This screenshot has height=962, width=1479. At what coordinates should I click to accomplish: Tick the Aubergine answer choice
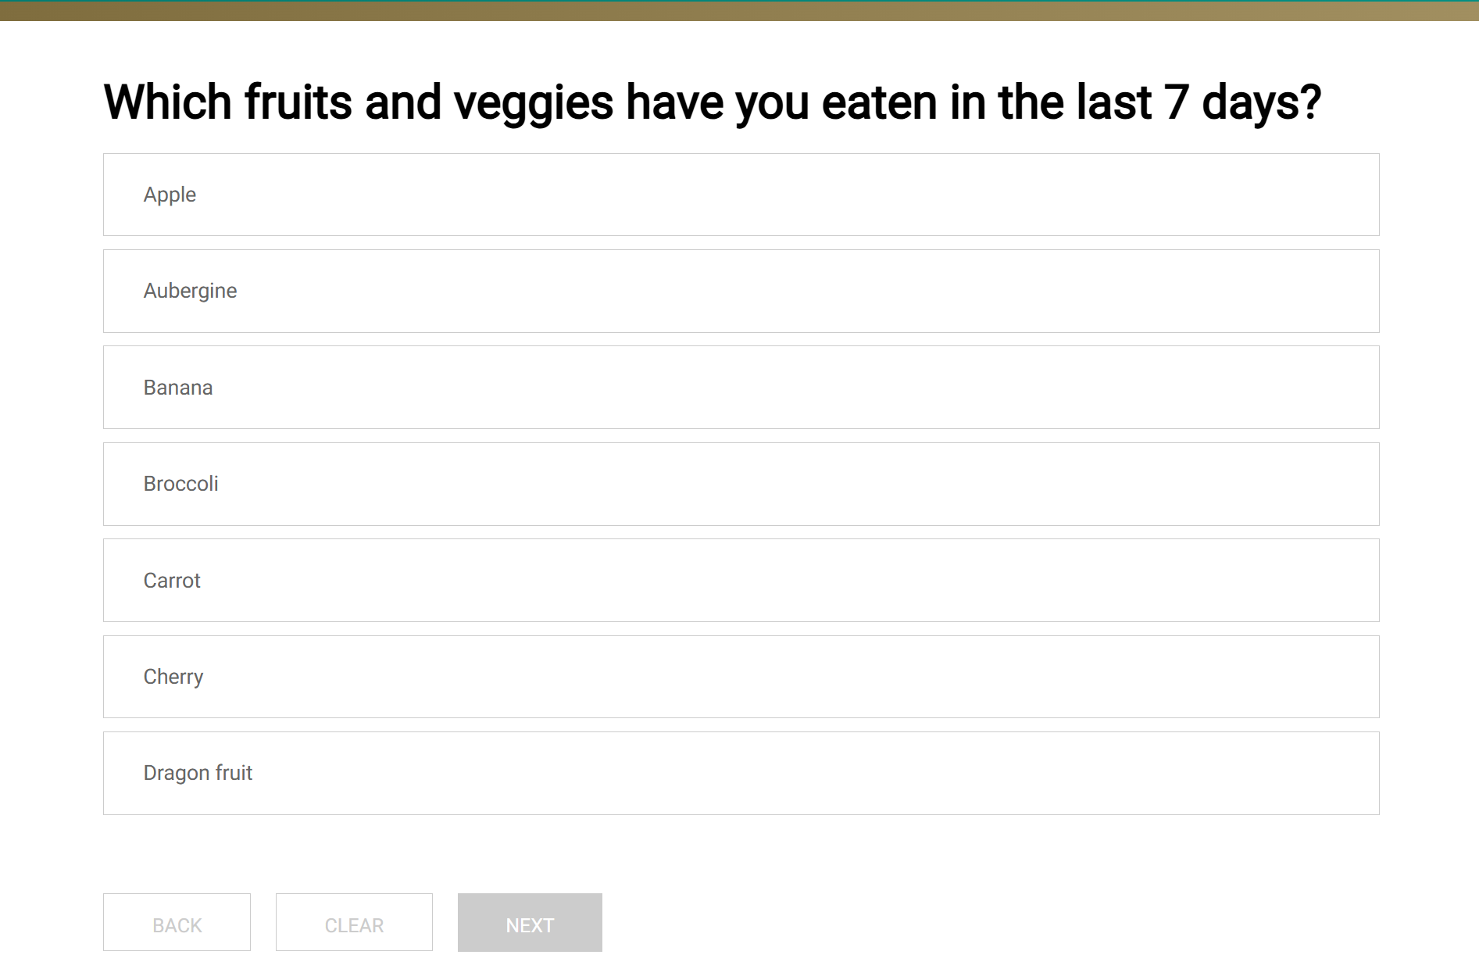(741, 291)
